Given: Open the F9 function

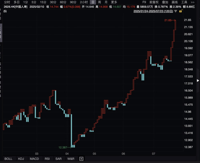Looking at the screenshot, I should tap(144, 2).
